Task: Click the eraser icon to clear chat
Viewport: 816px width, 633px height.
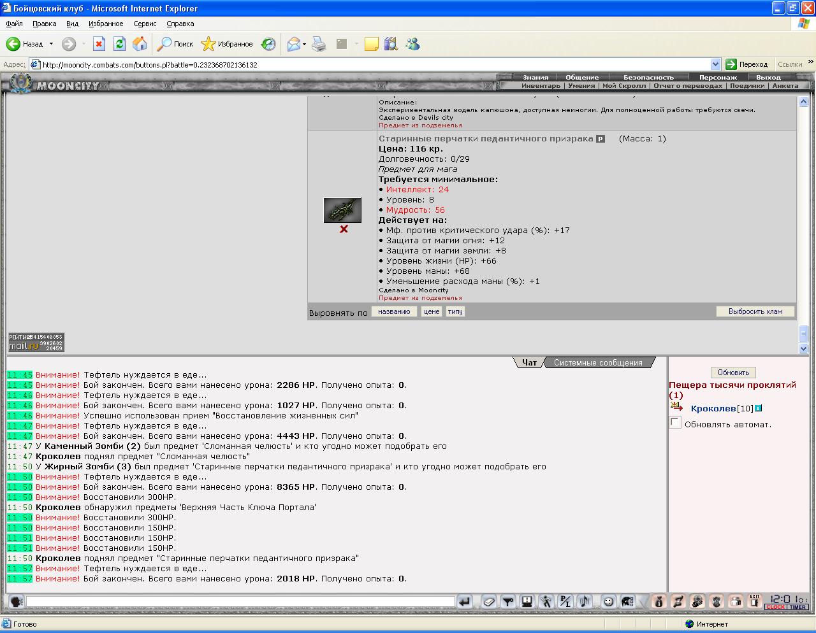Action: pyautogui.click(x=489, y=601)
